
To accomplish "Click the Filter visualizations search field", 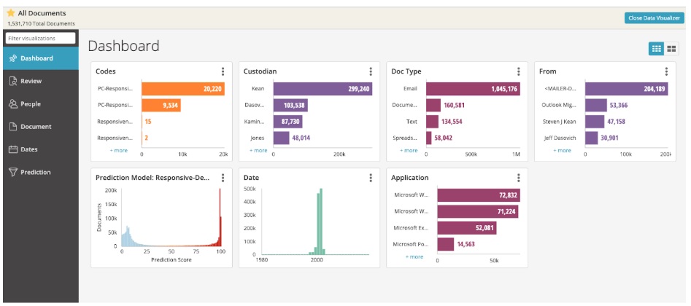I will [40, 38].
